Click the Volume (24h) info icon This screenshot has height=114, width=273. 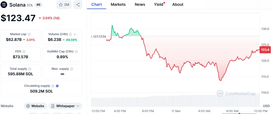click(70, 34)
